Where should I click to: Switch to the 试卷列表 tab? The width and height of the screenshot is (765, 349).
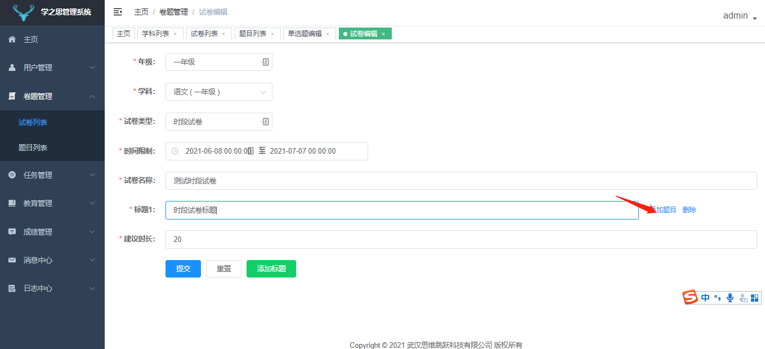pyautogui.click(x=205, y=33)
